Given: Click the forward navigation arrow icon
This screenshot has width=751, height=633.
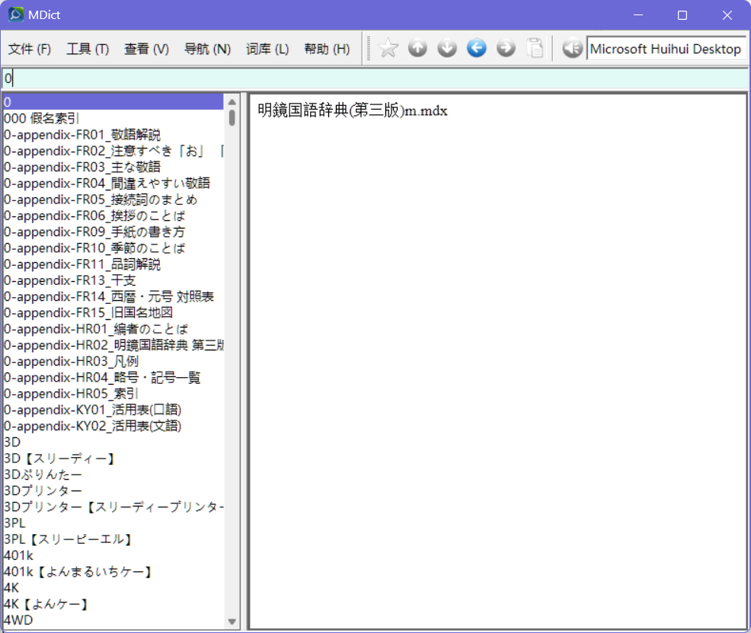Looking at the screenshot, I should (506, 48).
